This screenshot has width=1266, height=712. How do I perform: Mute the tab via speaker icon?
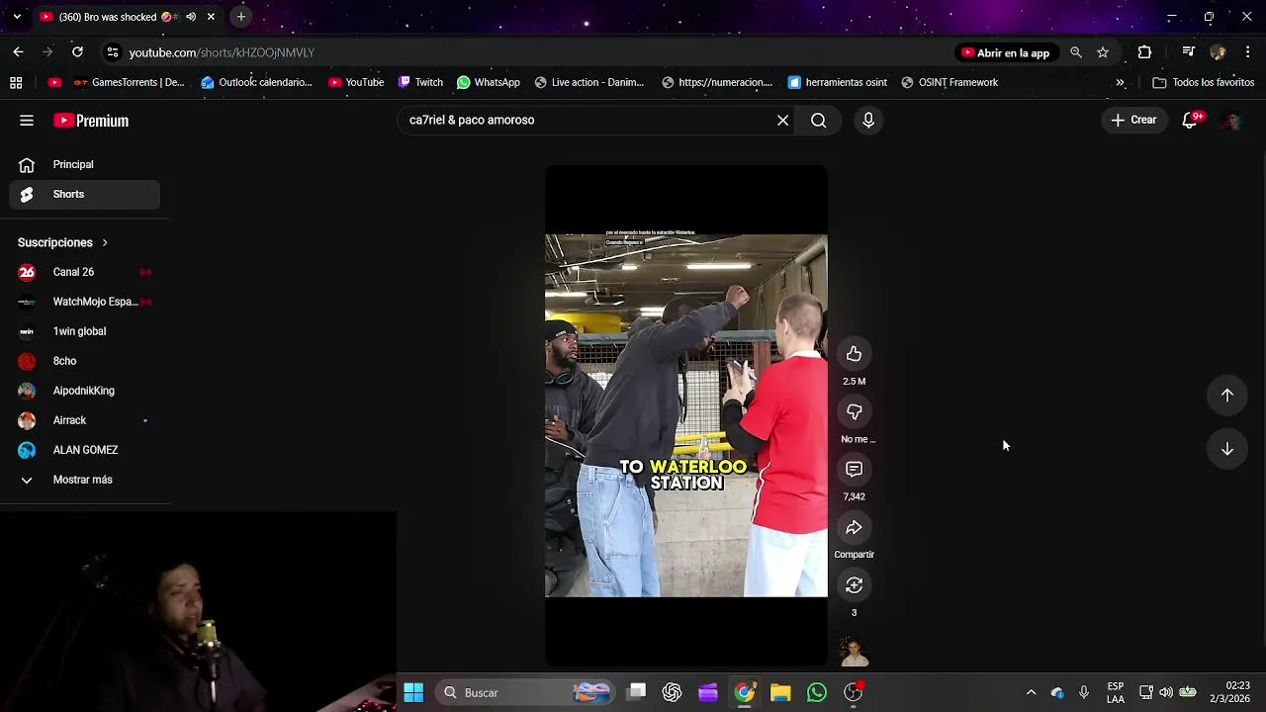pyautogui.click(x=191, y=17)
